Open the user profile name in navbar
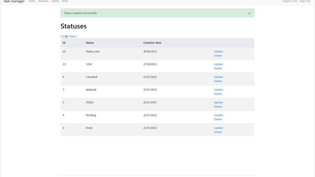Screen dimensions: 315x177 [290, 1]
